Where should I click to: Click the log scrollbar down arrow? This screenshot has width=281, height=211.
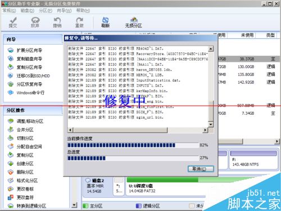[x=211, y=124]
